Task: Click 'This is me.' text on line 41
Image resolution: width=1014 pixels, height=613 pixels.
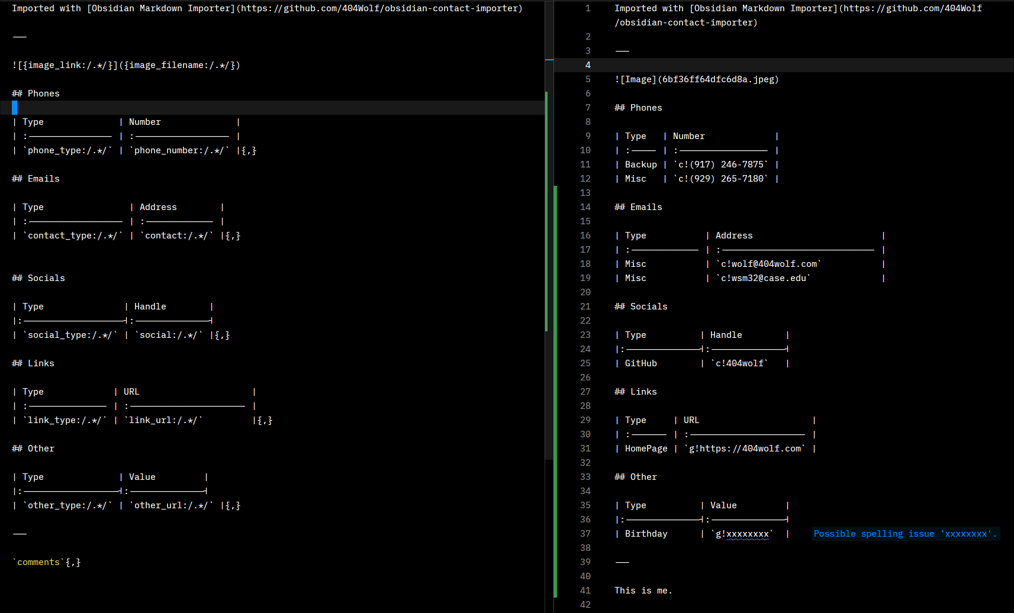Action: click(643, 591)
